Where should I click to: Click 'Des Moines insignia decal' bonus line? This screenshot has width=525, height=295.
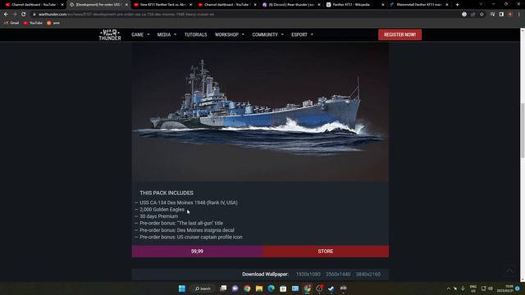coord(187,230)
